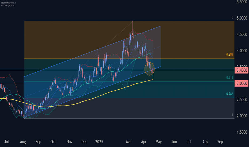Click the Sep label below the channel's start
Image resolution: width=249 pixels, height=147 pixels.
[x=38, y=142]
